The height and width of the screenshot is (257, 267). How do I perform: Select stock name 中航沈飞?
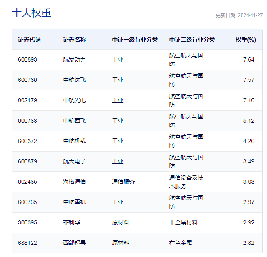click(x=74, y=80)
